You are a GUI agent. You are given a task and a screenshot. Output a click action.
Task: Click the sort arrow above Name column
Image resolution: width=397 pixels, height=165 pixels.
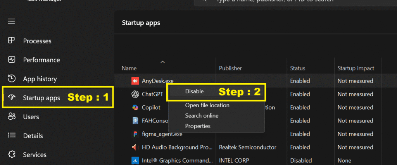click(x=163, y=62)
